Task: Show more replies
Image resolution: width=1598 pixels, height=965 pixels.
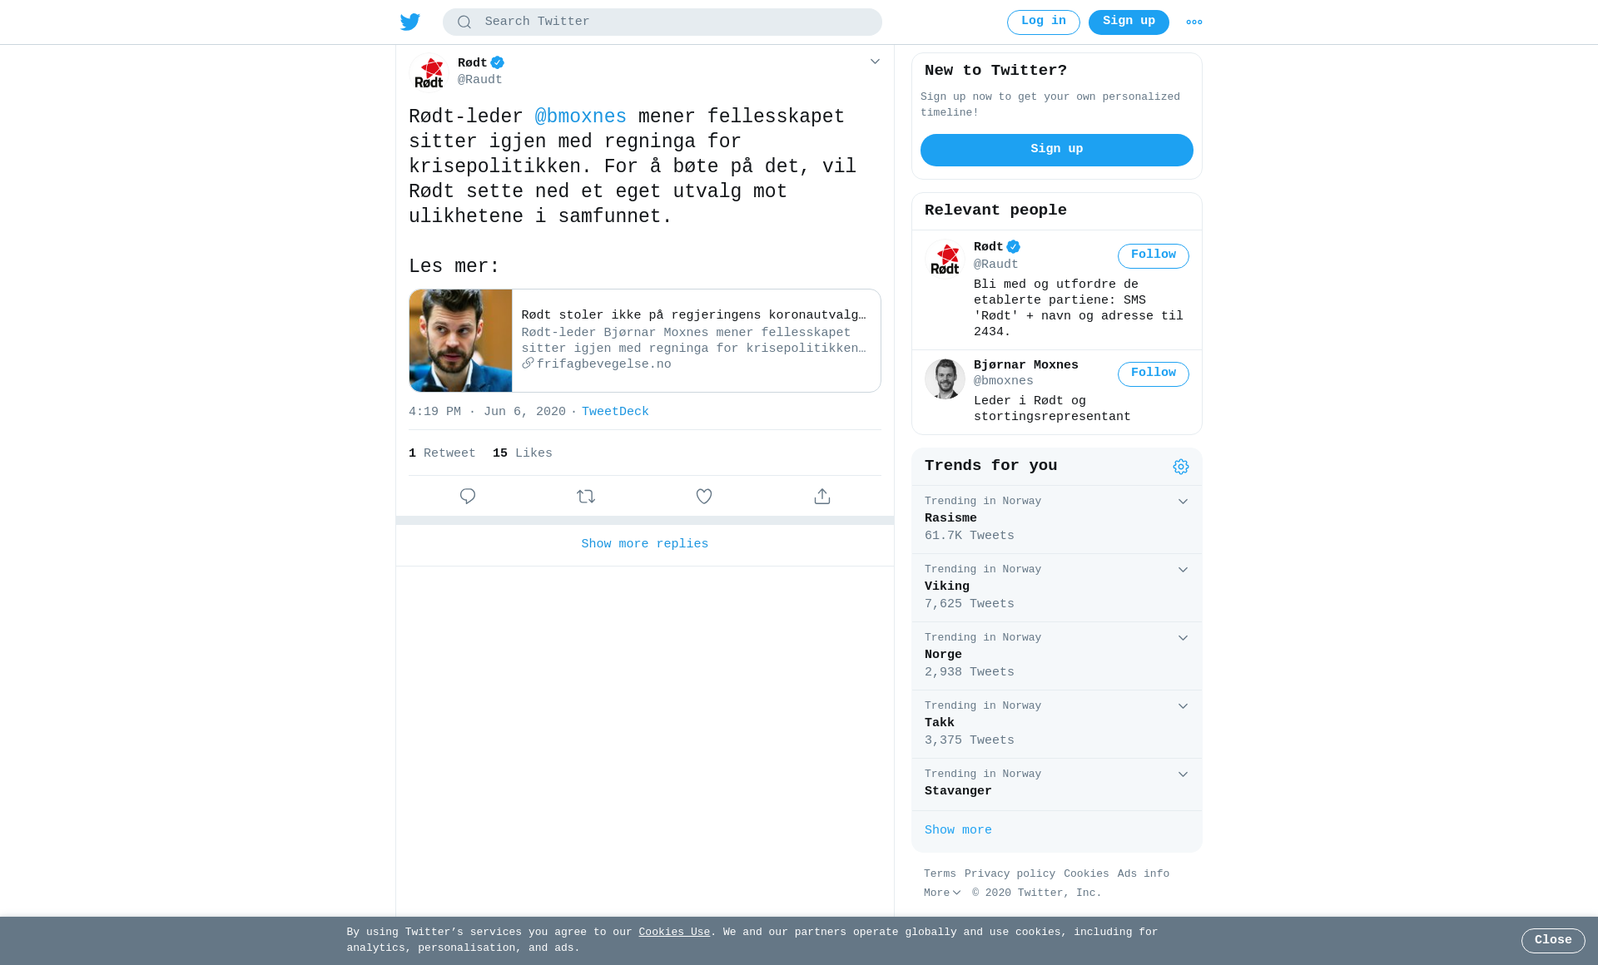Action: tap(645, 544)
